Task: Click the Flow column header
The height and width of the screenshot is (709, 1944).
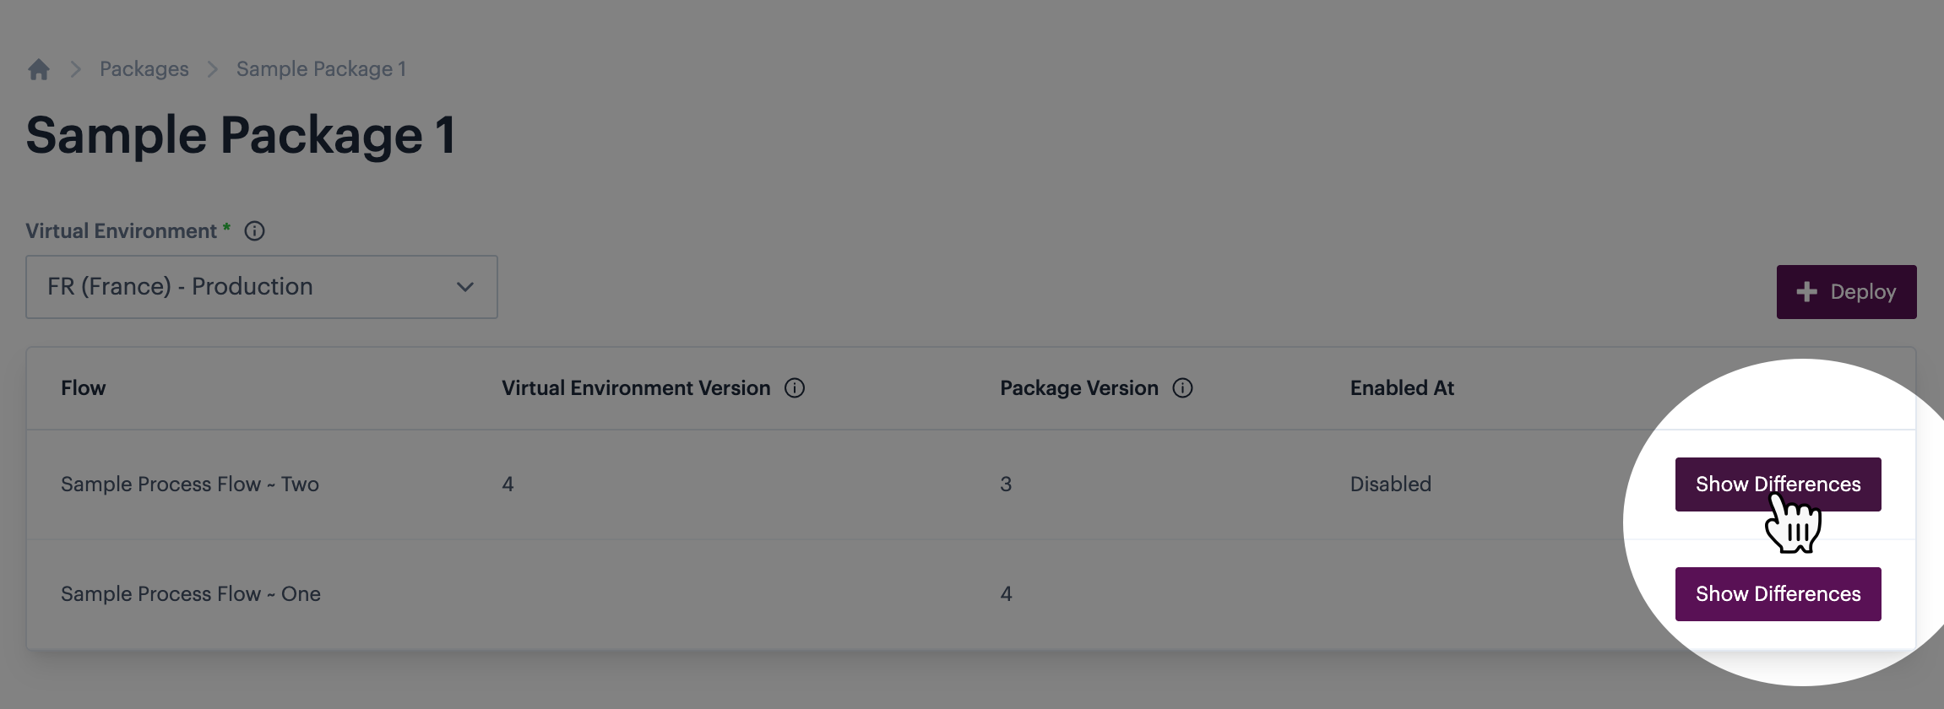Action: [84, 388]
